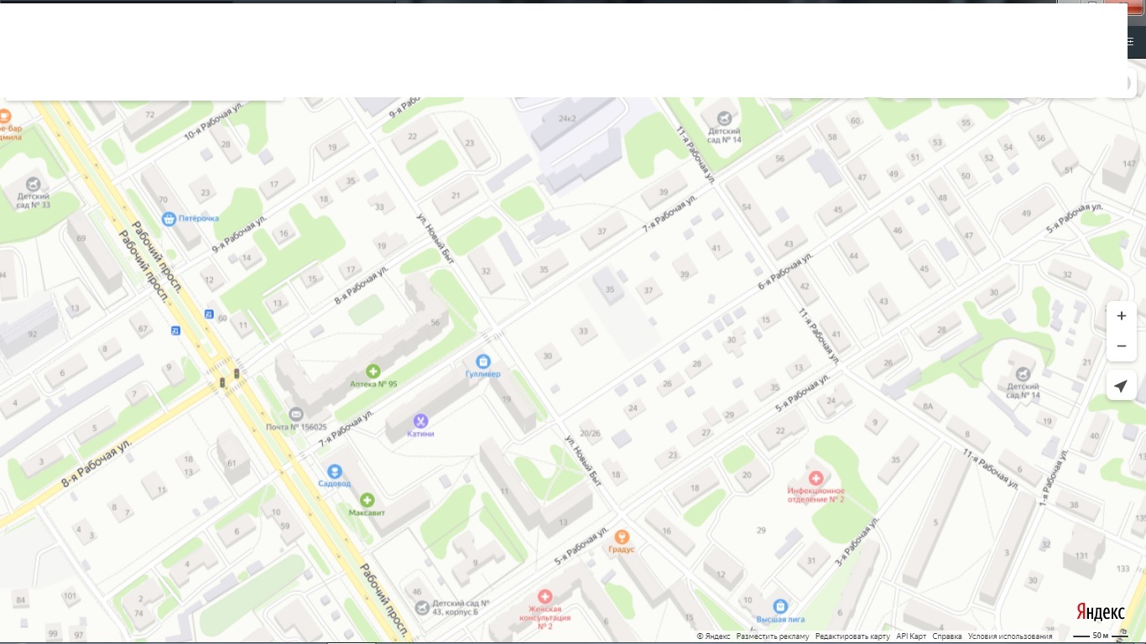Click the Катини scissors salon icon
Screen dimensions: 1146x644
(x=420, y=421)
